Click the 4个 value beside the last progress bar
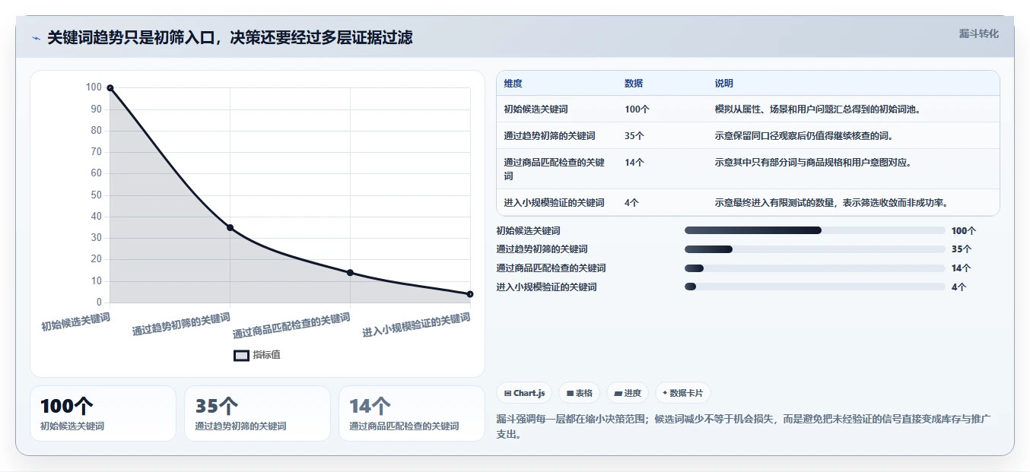The width and height of the screenshot is (1030, 472). point(958,287)
